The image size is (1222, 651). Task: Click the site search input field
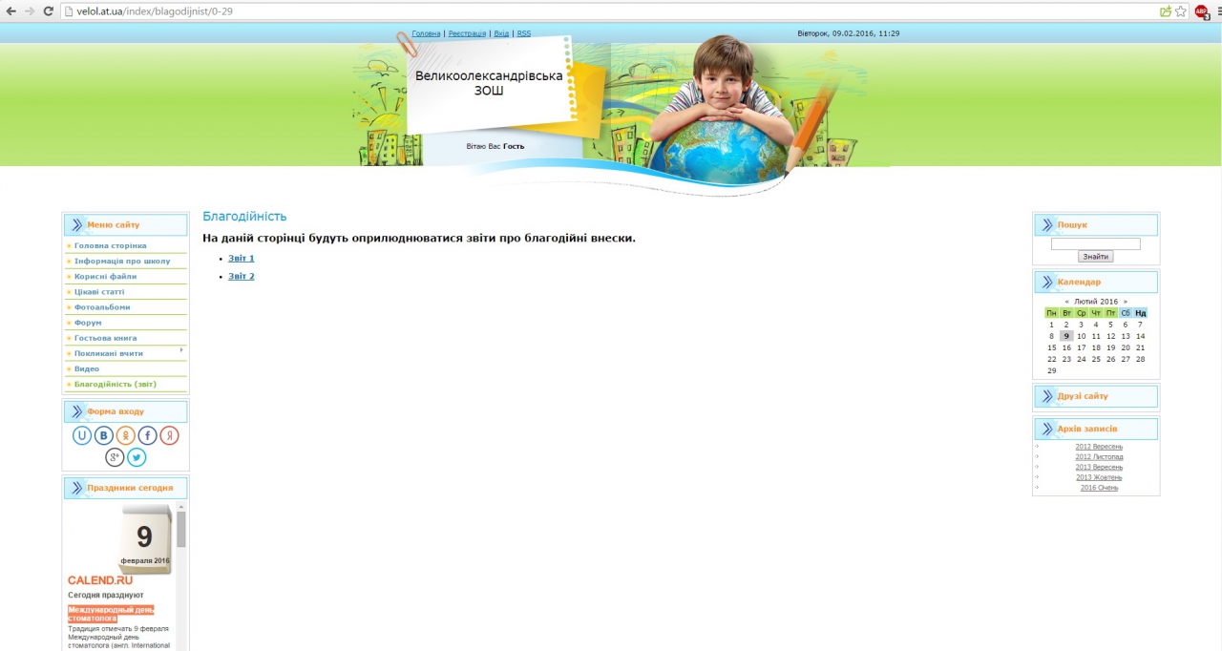(x=1095, y=244)
